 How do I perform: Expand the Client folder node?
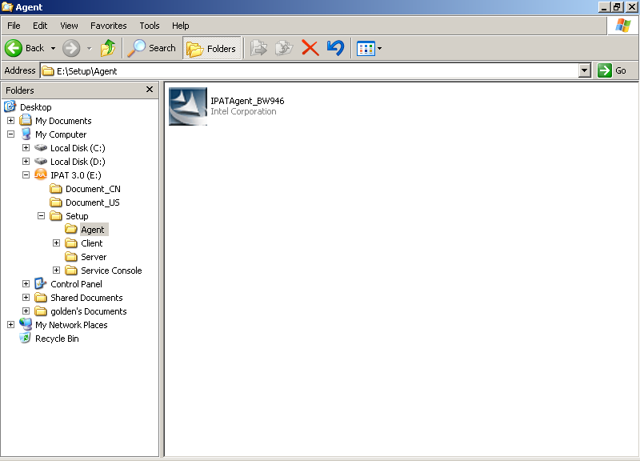click(x=56, y=243)
